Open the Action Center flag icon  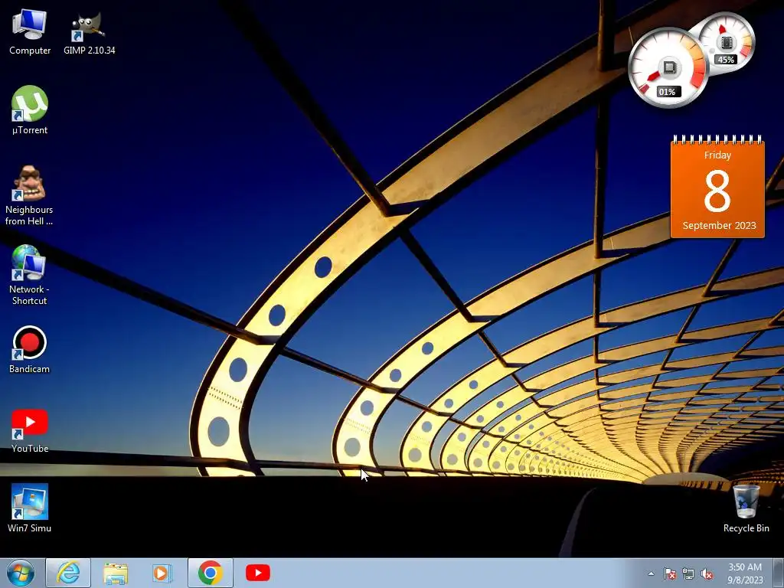pos(670,573)
